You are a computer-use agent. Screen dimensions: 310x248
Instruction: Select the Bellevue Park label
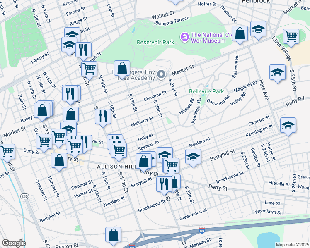[x=206, y=91]
